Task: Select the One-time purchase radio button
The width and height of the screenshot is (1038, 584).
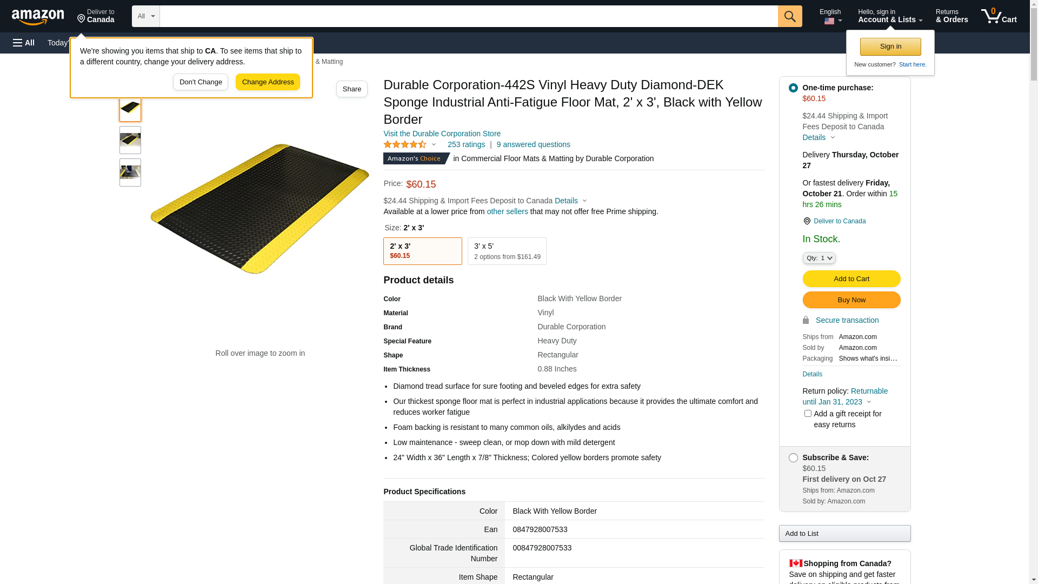Action: [793, 88]
